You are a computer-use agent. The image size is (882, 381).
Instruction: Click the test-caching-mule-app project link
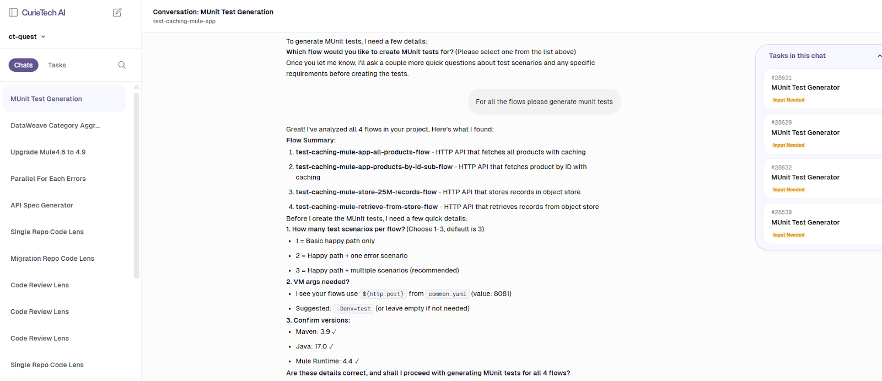pyautogui.click(x=184, y=21)
